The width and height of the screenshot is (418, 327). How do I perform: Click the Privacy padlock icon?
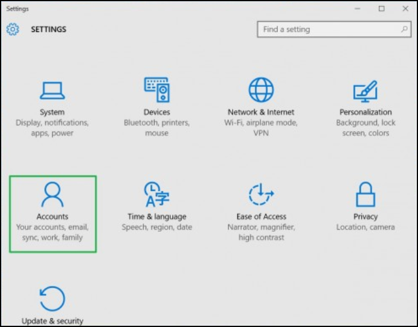(365, 194)
